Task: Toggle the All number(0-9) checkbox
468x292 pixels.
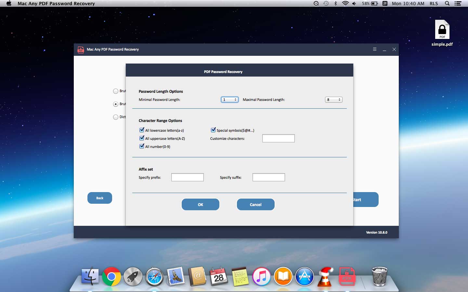Action: coord(142,146)
